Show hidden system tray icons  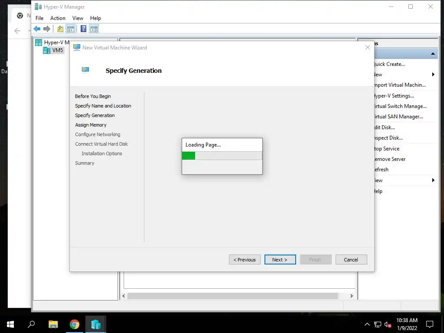[x=367, y=324]
